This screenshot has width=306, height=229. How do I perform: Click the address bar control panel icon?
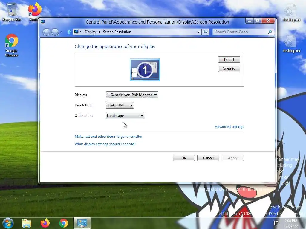click(x=76, y=32)
